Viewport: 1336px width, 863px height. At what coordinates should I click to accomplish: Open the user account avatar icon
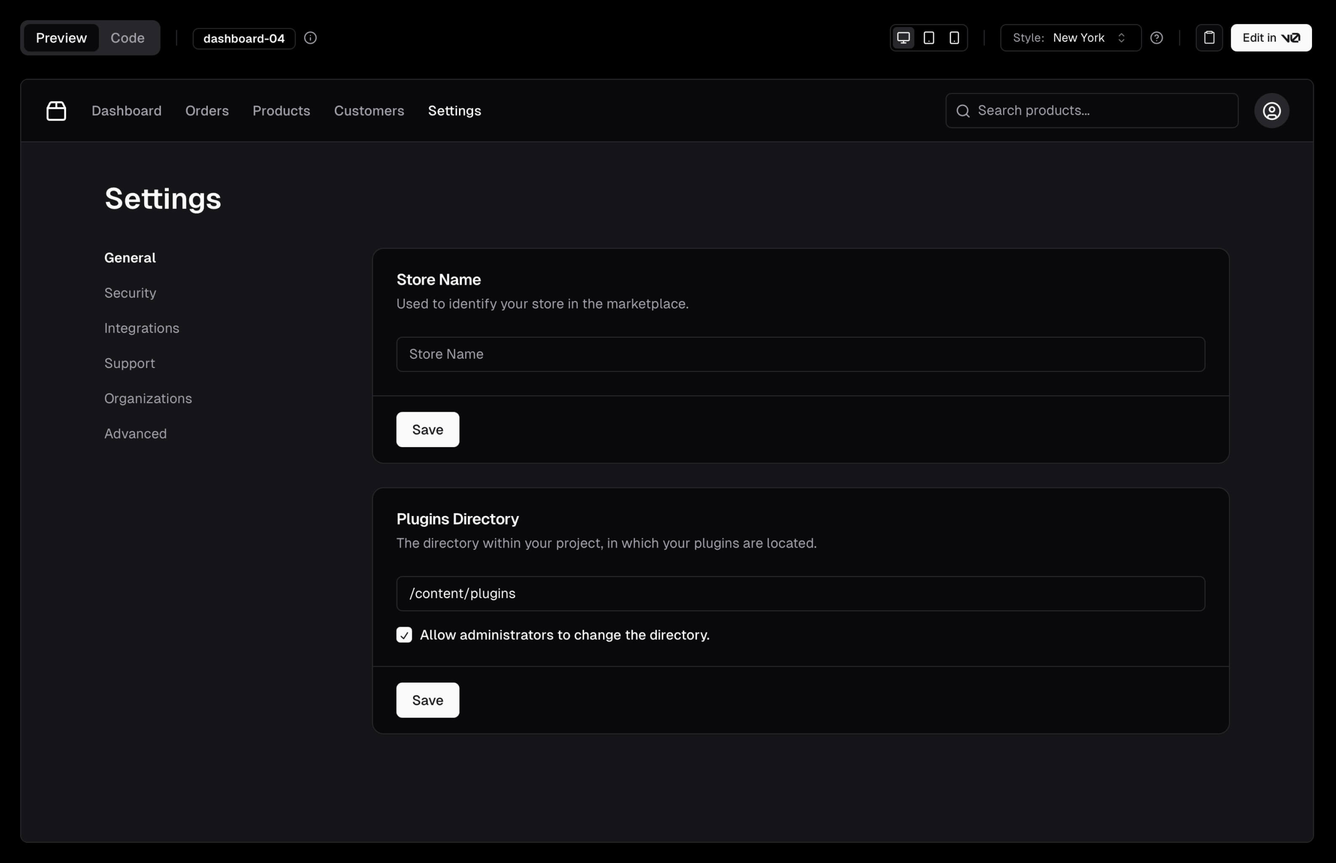[x=1271, y=110]
